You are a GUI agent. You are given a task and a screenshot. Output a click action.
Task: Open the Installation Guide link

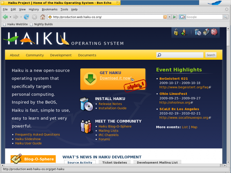point(113,108)
